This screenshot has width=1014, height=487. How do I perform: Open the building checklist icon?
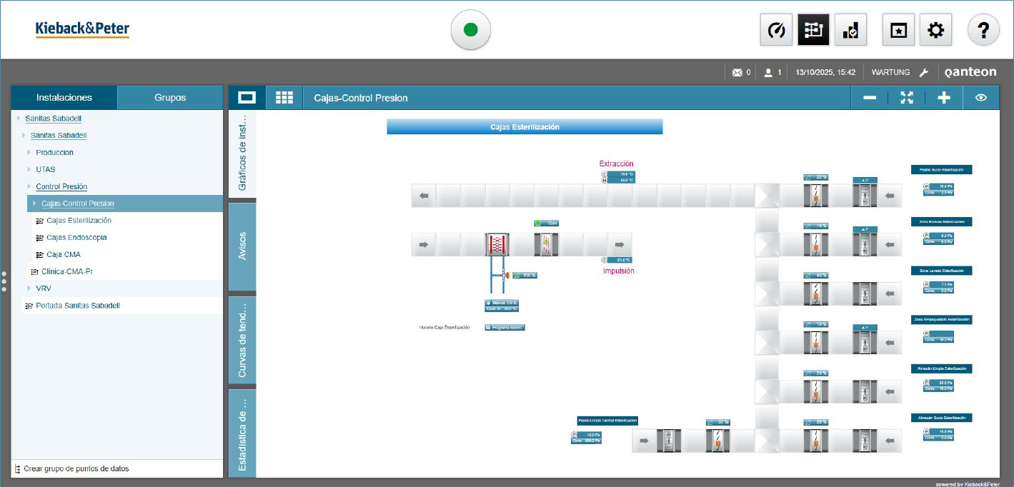[850, 30]
